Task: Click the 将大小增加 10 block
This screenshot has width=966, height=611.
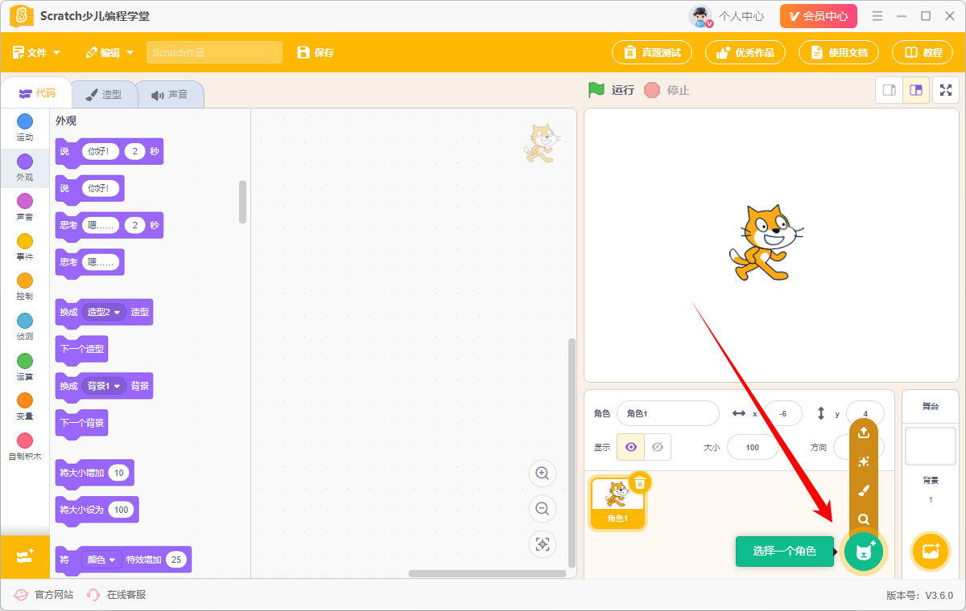Action: click(94, 473)
